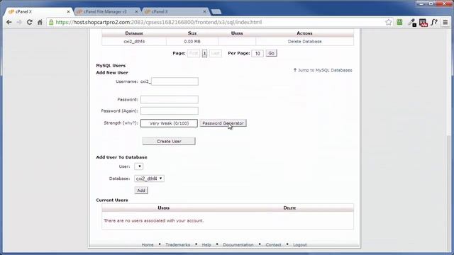
Task: Click the First pagination link
Action: click(194, 54)
